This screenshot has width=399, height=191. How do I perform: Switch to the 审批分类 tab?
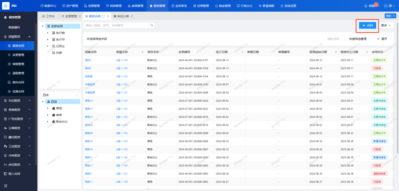tap(121, 16)
